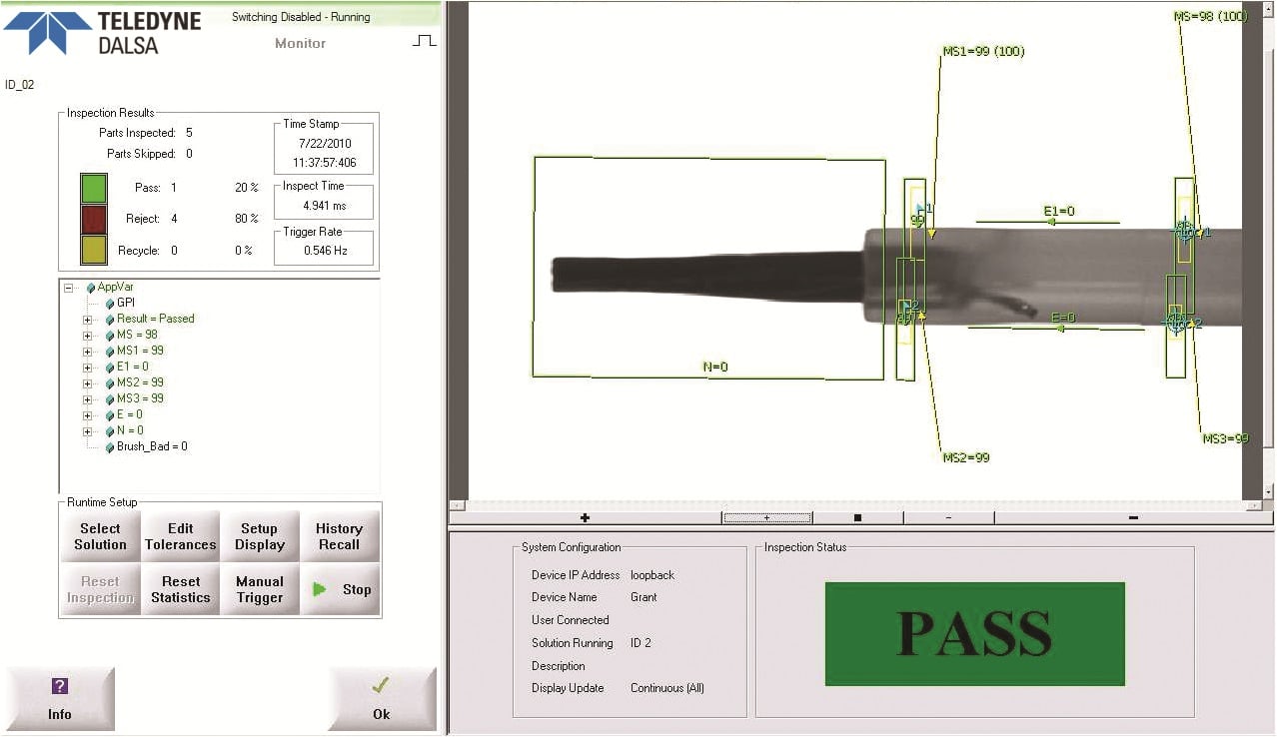This screenshot has height=737, width=1277.
Task: Expand the MS = 98 tree node
Action: (x=88, y=336)
